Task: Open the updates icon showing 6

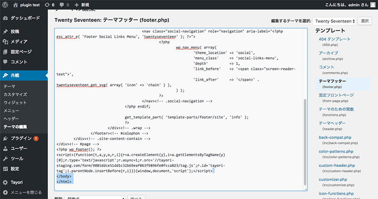Action: 47,5
